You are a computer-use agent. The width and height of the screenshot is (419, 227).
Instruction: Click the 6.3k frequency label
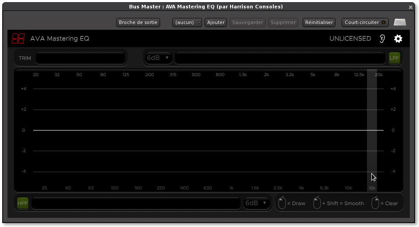pyautogui.click(x=325, y=188)
